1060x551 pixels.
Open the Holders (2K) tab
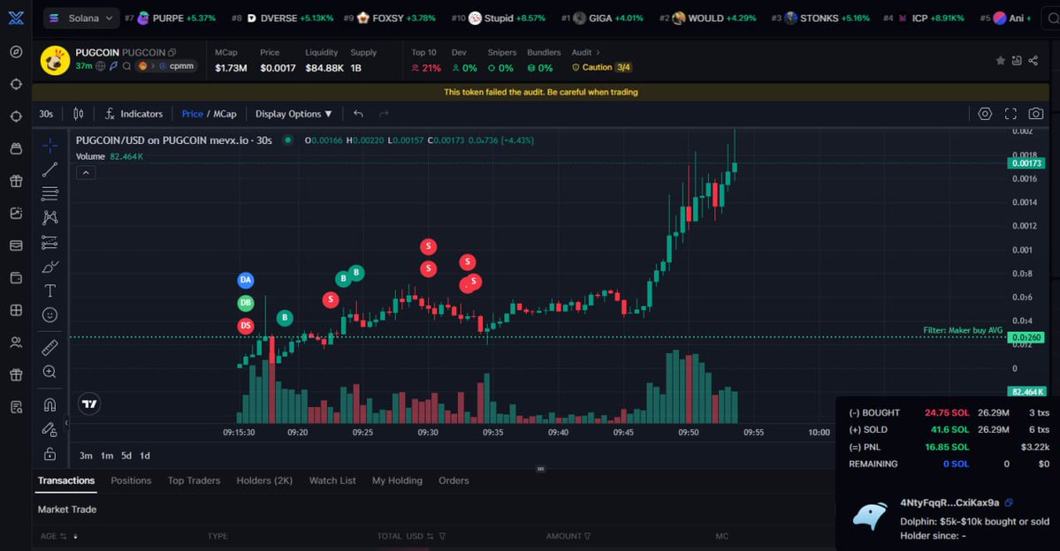point(264,480)
